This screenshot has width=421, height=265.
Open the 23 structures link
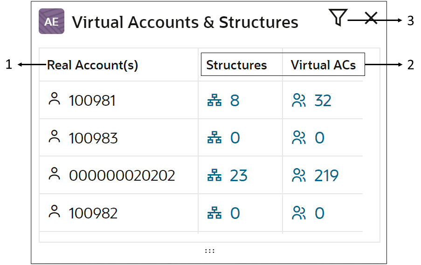pos(239,176)
